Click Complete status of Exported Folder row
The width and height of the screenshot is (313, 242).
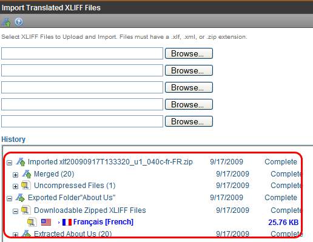click(281, 198)
